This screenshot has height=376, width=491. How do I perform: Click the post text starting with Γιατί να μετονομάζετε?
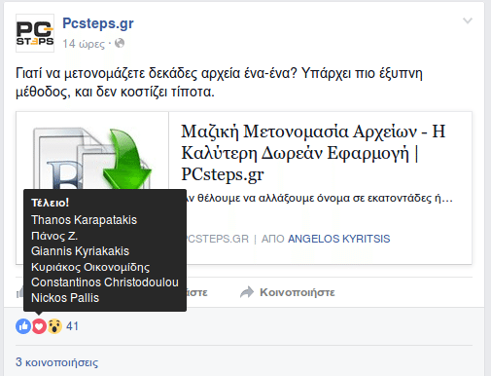tap(219, 83)
